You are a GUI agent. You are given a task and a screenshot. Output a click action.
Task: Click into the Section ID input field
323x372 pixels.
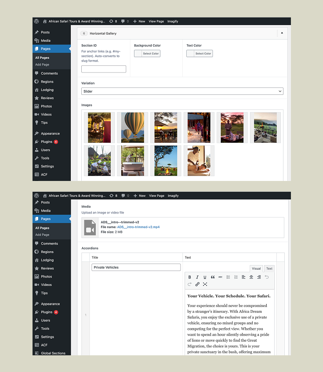click(x=104, y=69)
